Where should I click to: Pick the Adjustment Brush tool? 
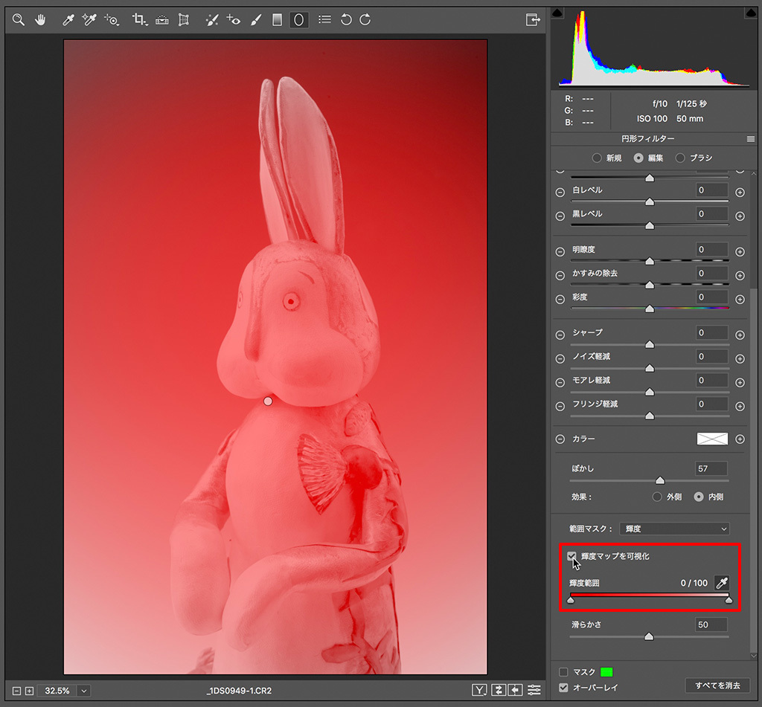[256, 20]
